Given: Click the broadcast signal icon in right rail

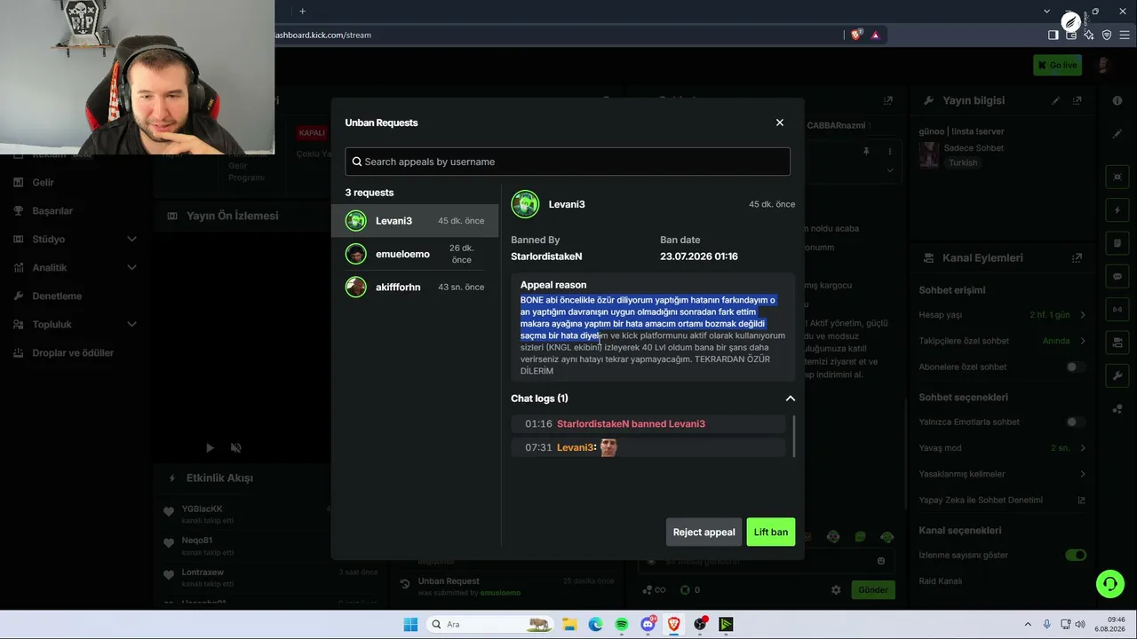Looking at the screenshot, I should (x=1117, y=309).
